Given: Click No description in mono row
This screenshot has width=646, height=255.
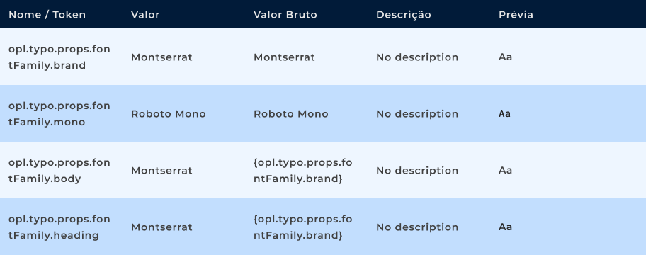Looking at the screenshot, I should click(417, 114).
